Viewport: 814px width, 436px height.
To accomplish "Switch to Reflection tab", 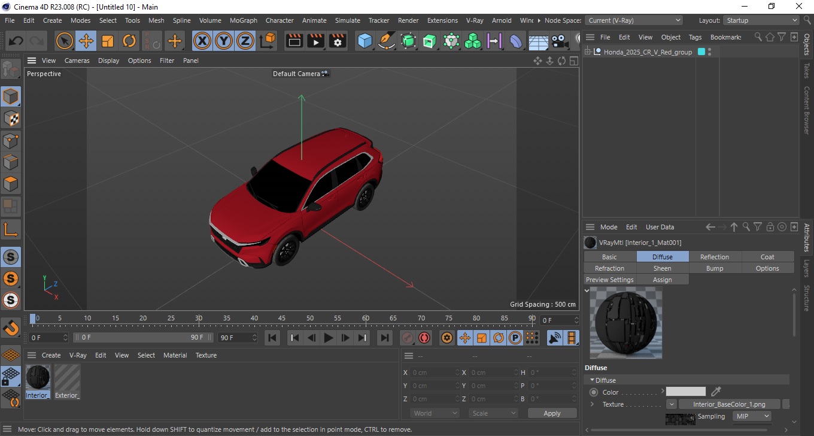I will pyautogui.click(x=715, y=257).
